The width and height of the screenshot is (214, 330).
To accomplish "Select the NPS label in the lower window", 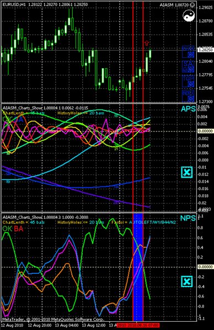I will [x=188, y=218].
